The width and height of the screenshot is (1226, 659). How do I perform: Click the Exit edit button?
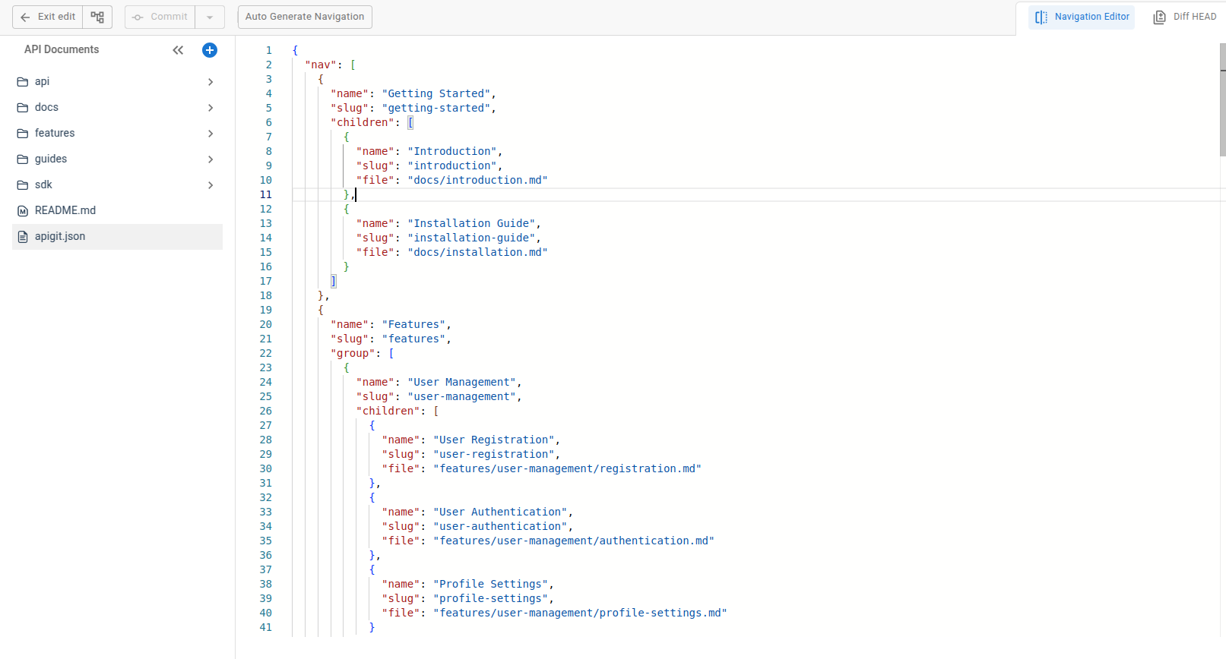click(x=47, y=17)
